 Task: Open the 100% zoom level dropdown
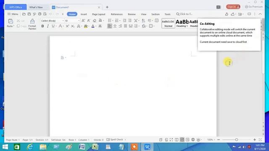pos(211,140)
